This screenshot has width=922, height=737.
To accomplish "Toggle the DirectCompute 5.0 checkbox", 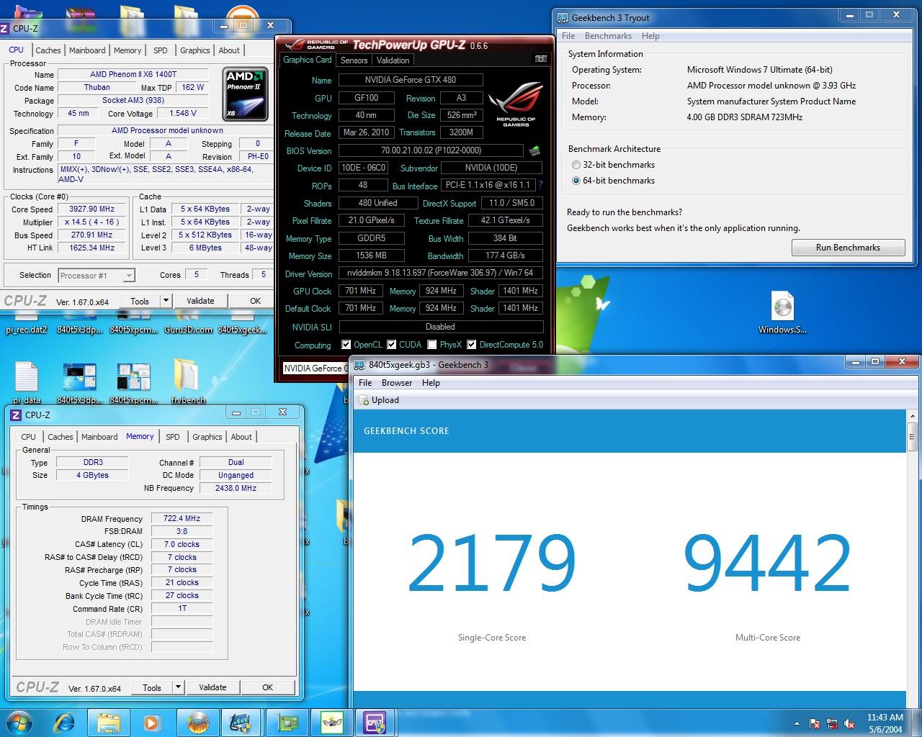I will [x=472, y=345].
